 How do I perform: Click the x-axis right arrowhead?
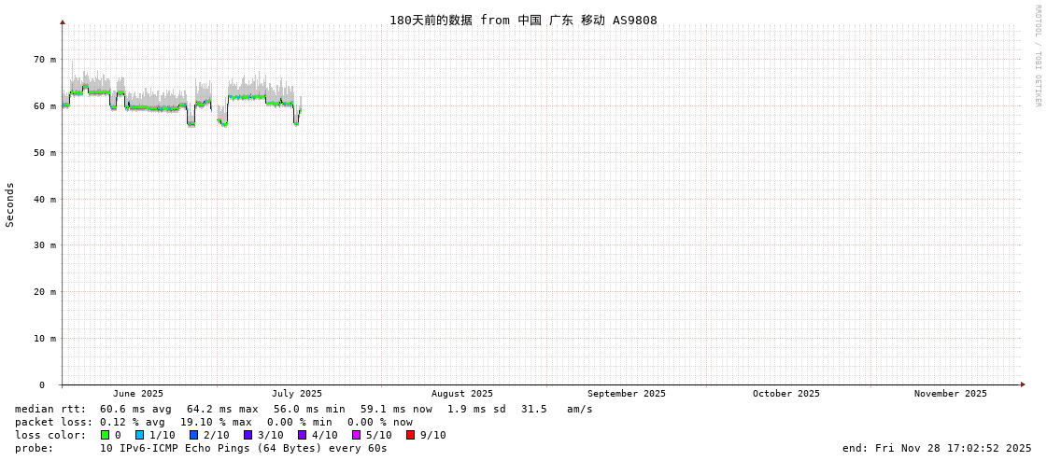pyautogui.click(x=1023, y=384)
